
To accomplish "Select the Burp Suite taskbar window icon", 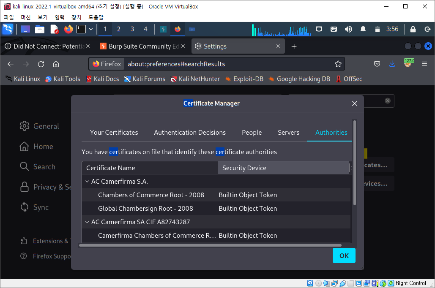I will coord(163,29).
